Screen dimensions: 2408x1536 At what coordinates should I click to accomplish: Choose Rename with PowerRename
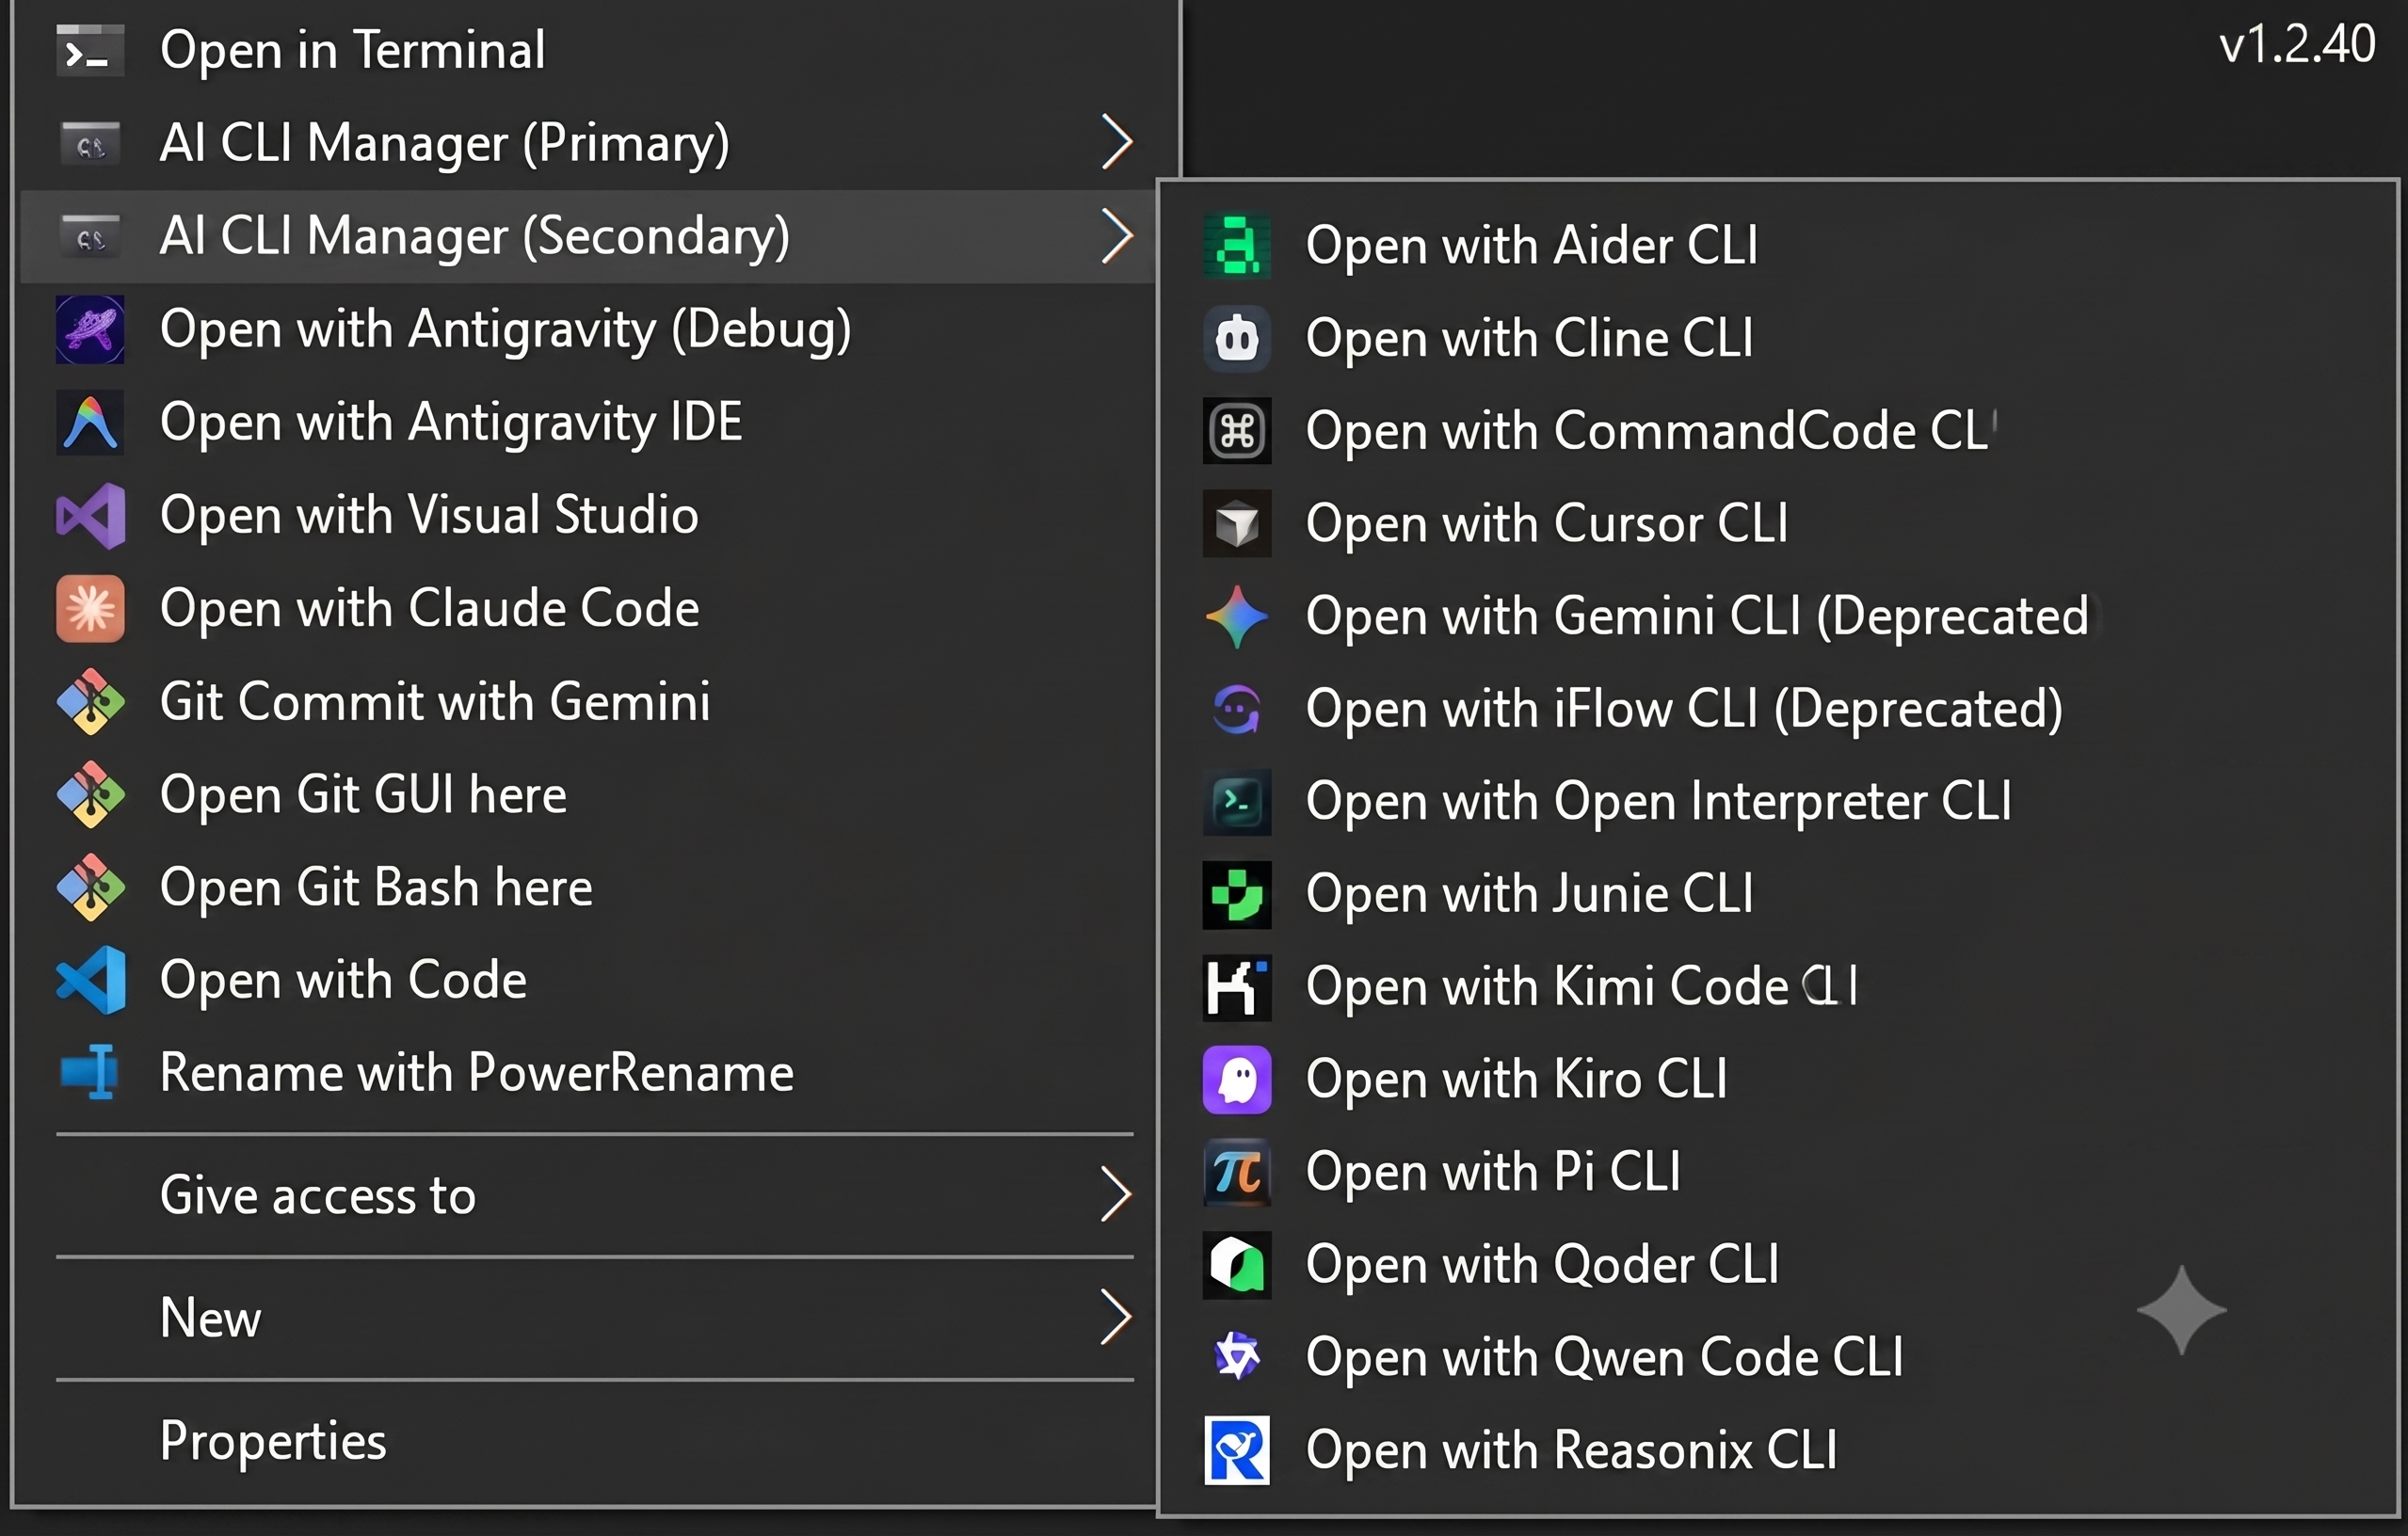(x=590, y=1073)
